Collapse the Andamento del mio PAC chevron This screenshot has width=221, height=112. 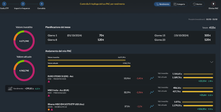(211, 62)
